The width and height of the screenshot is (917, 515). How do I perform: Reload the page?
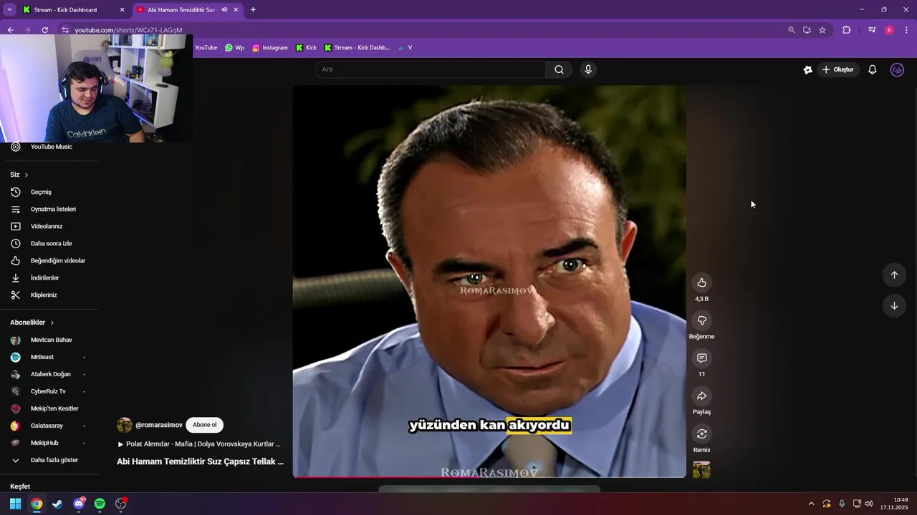click(44, 30)
